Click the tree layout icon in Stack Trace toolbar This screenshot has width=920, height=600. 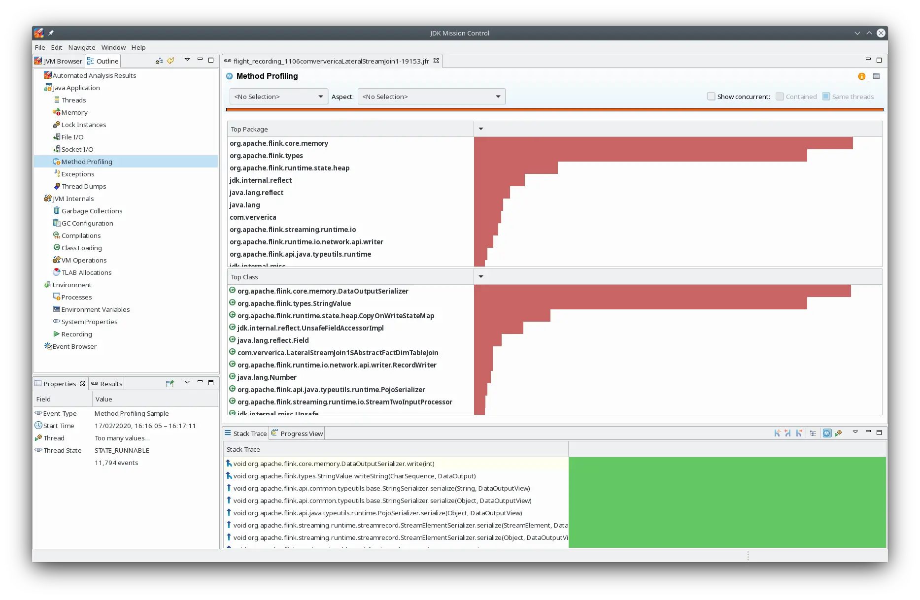coord(813,433)
